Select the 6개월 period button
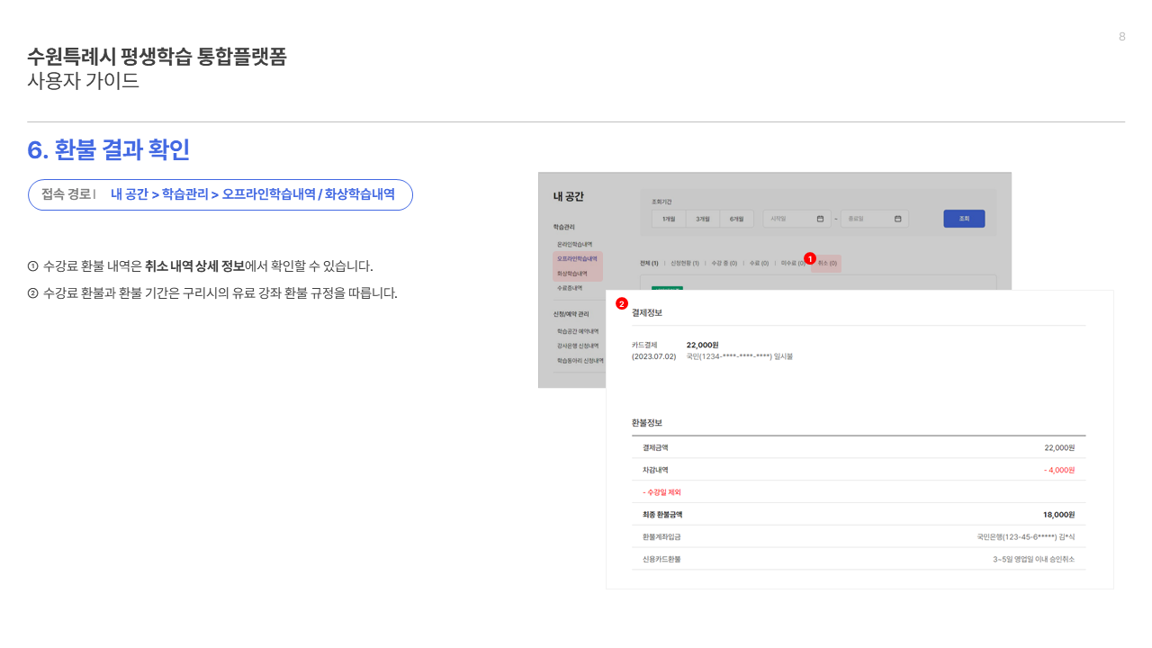The height and width of the screenshot is (648, 1152). pyautogui.click(x=737, y=219)
